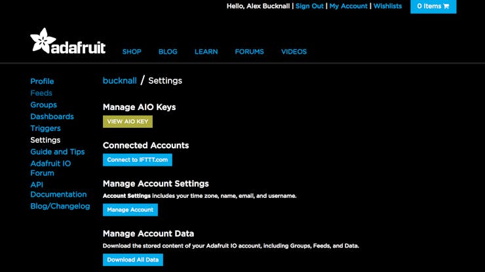Screen dimensions: 485x272
Task: Open Feeds in the sidebar
Action: coord(41,93)
